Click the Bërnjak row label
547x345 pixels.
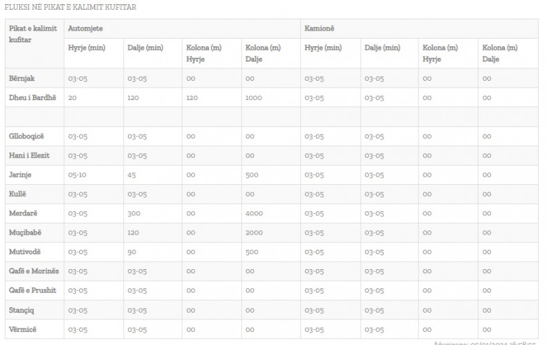[21, 78]
